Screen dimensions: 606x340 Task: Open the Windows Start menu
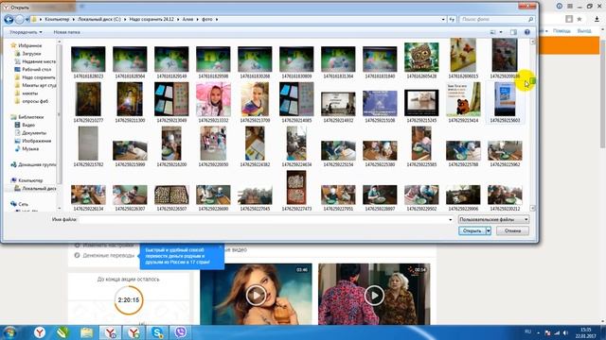(10, 332)
